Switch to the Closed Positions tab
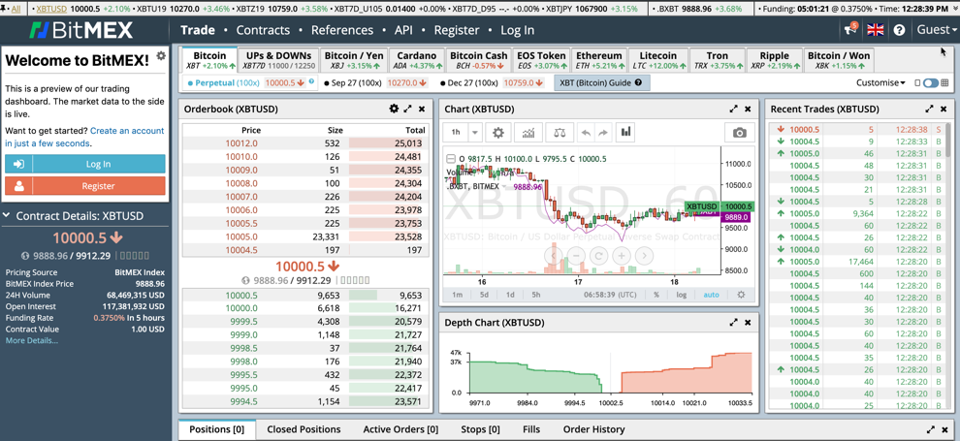 [304, 429]
